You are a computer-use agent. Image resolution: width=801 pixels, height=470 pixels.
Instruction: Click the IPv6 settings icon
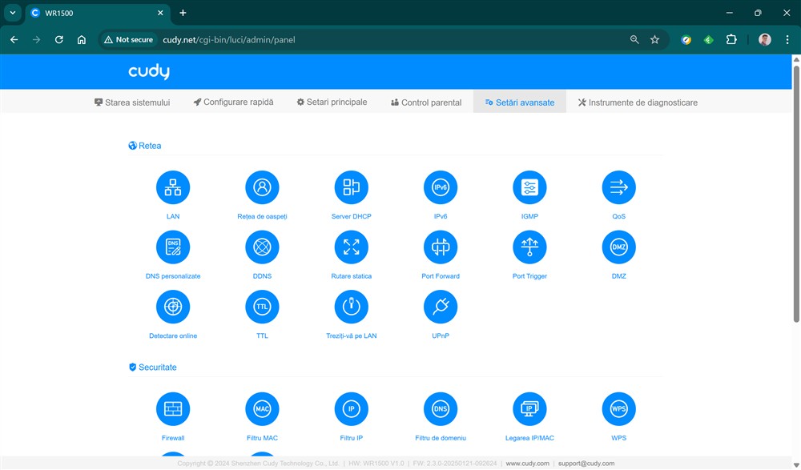click(x=441, y=188)
